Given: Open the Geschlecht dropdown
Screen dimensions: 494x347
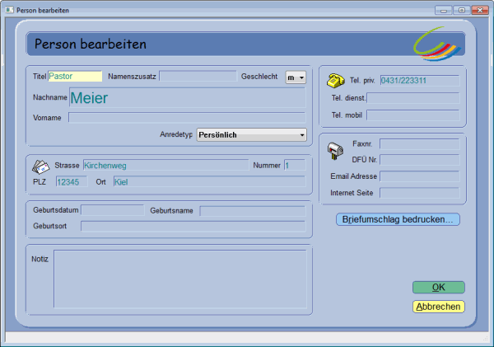Looking at the screenshot, I should 296,77.
